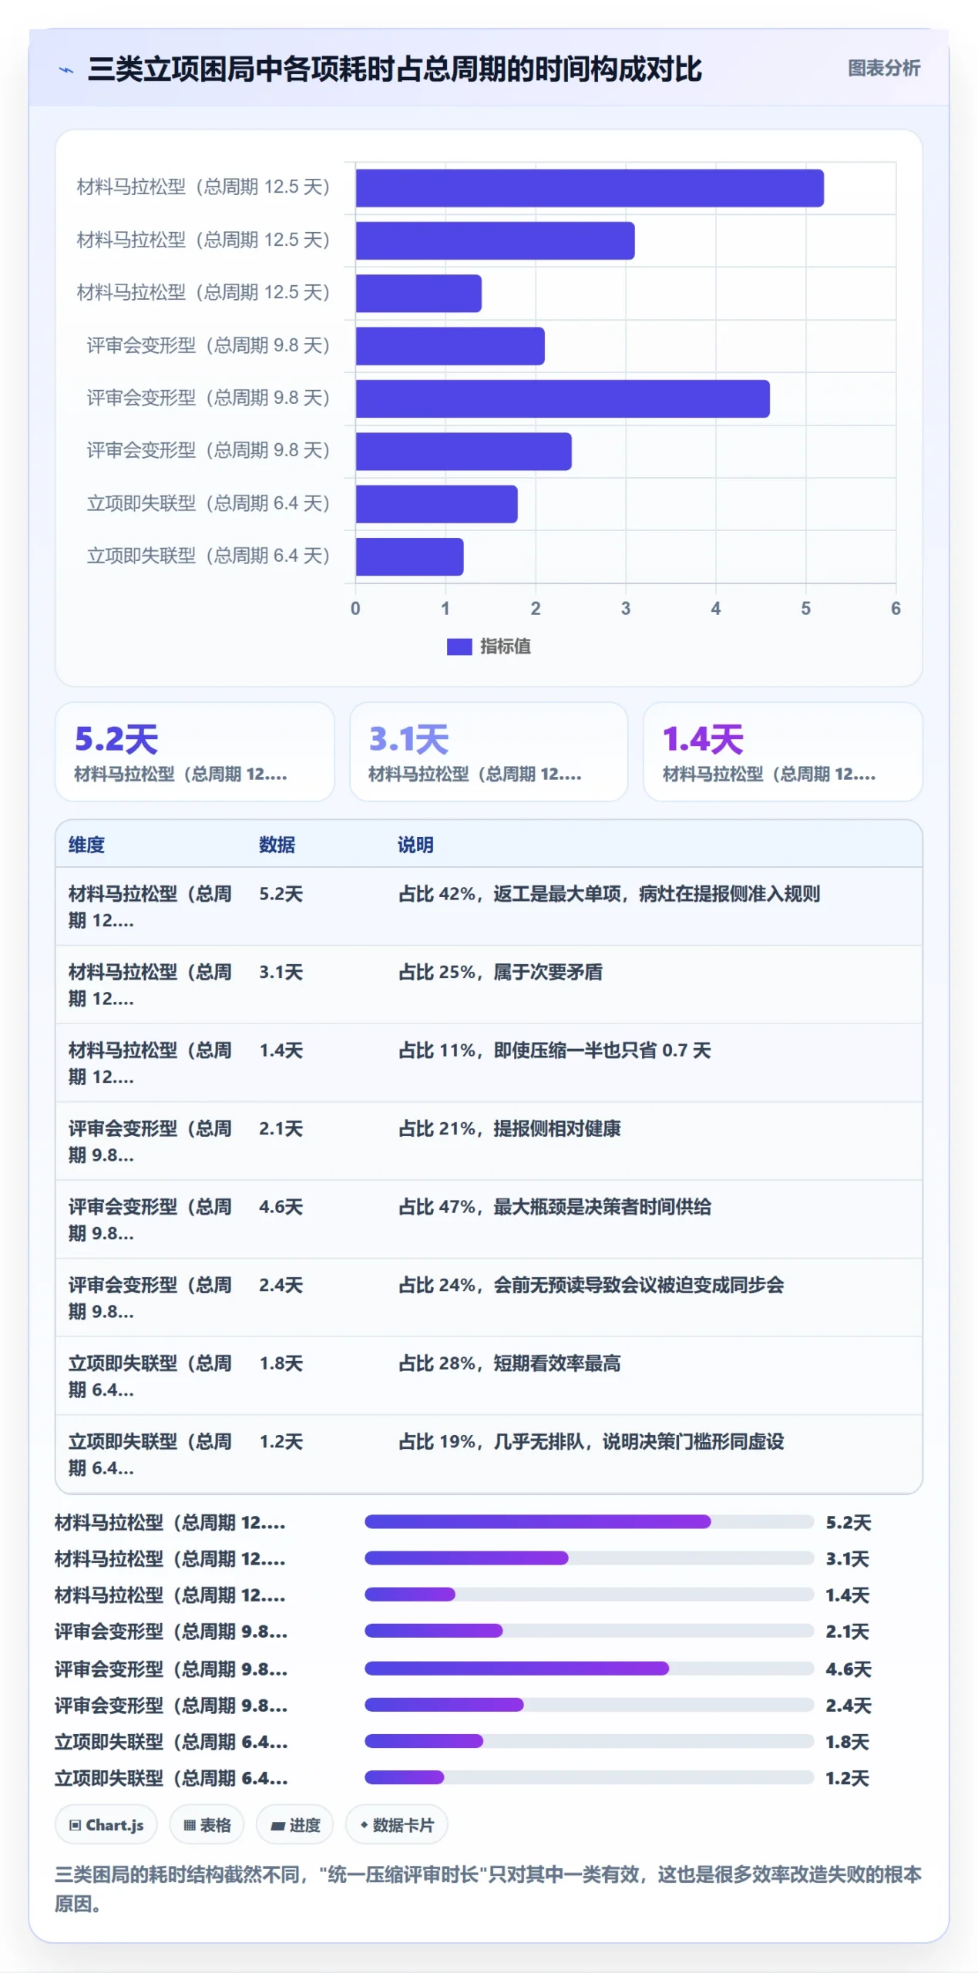Click the 表格 chip
978x1973 pixels.
click(x=207, y=1825)
